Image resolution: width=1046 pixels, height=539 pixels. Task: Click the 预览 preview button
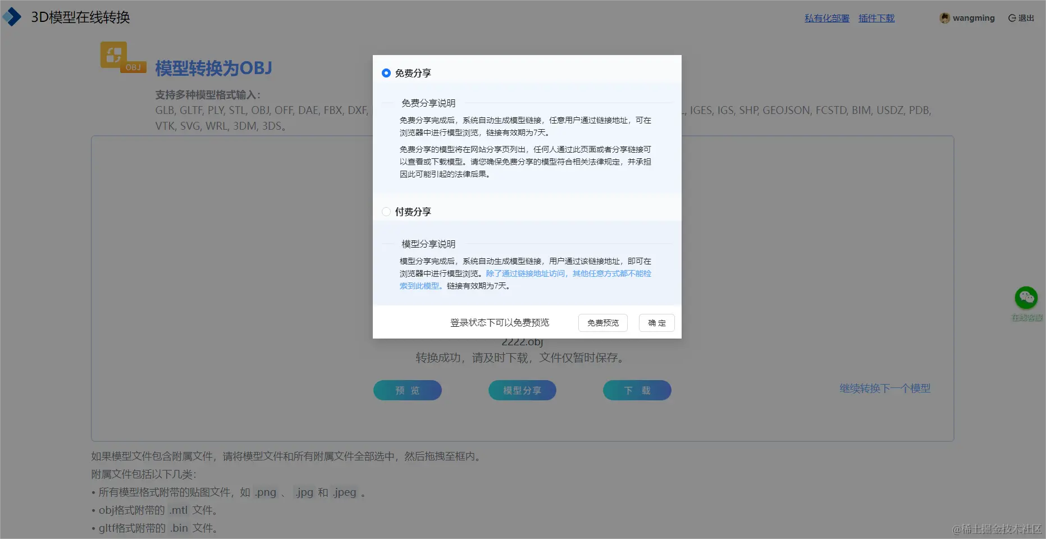407,390
